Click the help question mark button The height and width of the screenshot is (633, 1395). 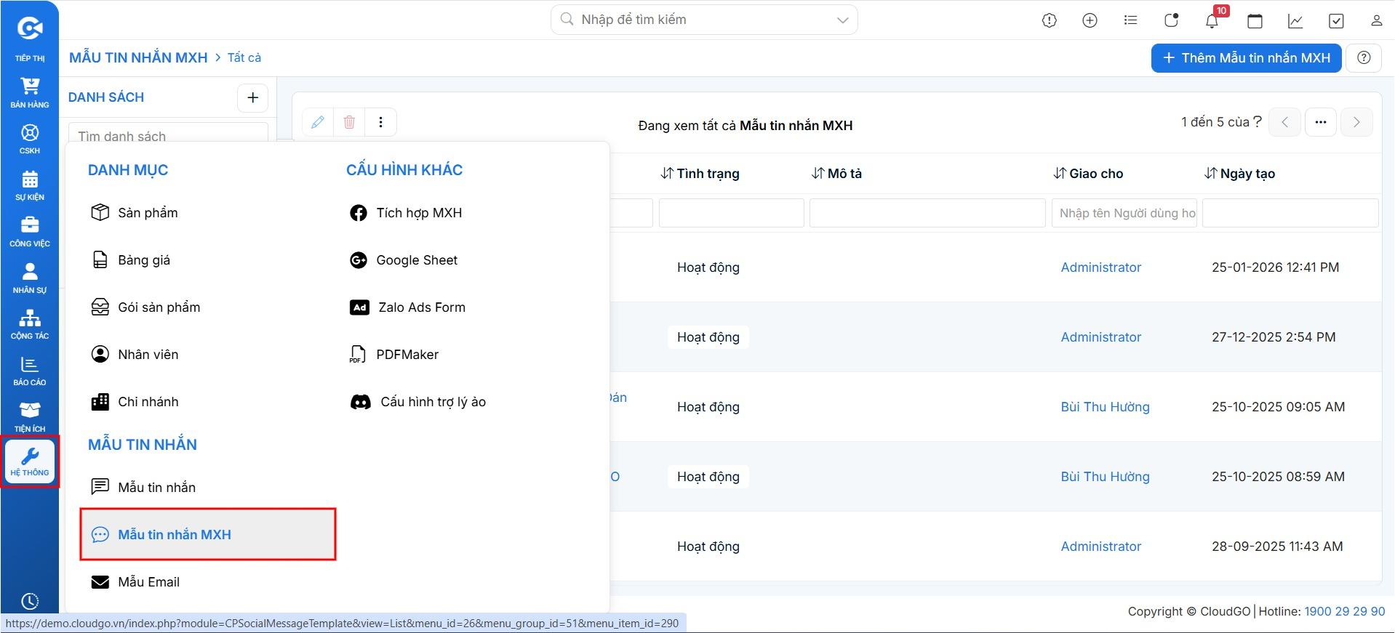pos(1364,57)
